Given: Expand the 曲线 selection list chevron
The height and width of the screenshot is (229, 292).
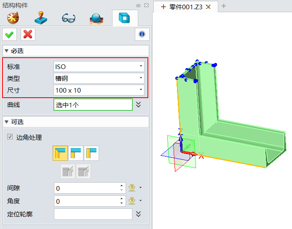Looking at the screenshot, I should [x=139, y=104].
